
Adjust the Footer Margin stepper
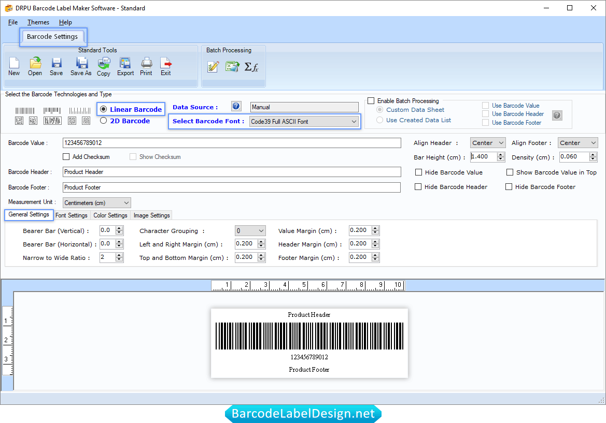(375, 257)
